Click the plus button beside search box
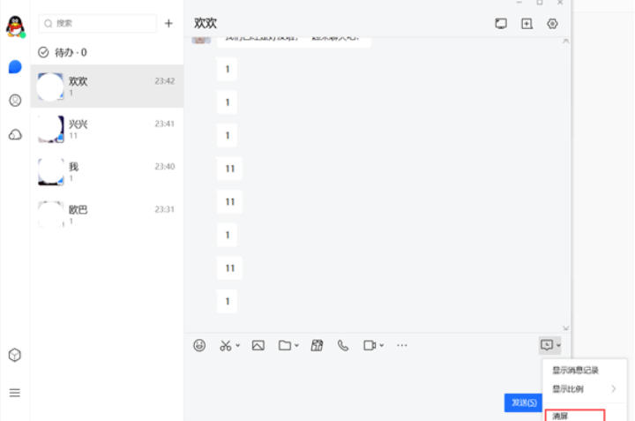Image resolution: width=635 pixels, height=421 pixels. (x=168, y=23)
